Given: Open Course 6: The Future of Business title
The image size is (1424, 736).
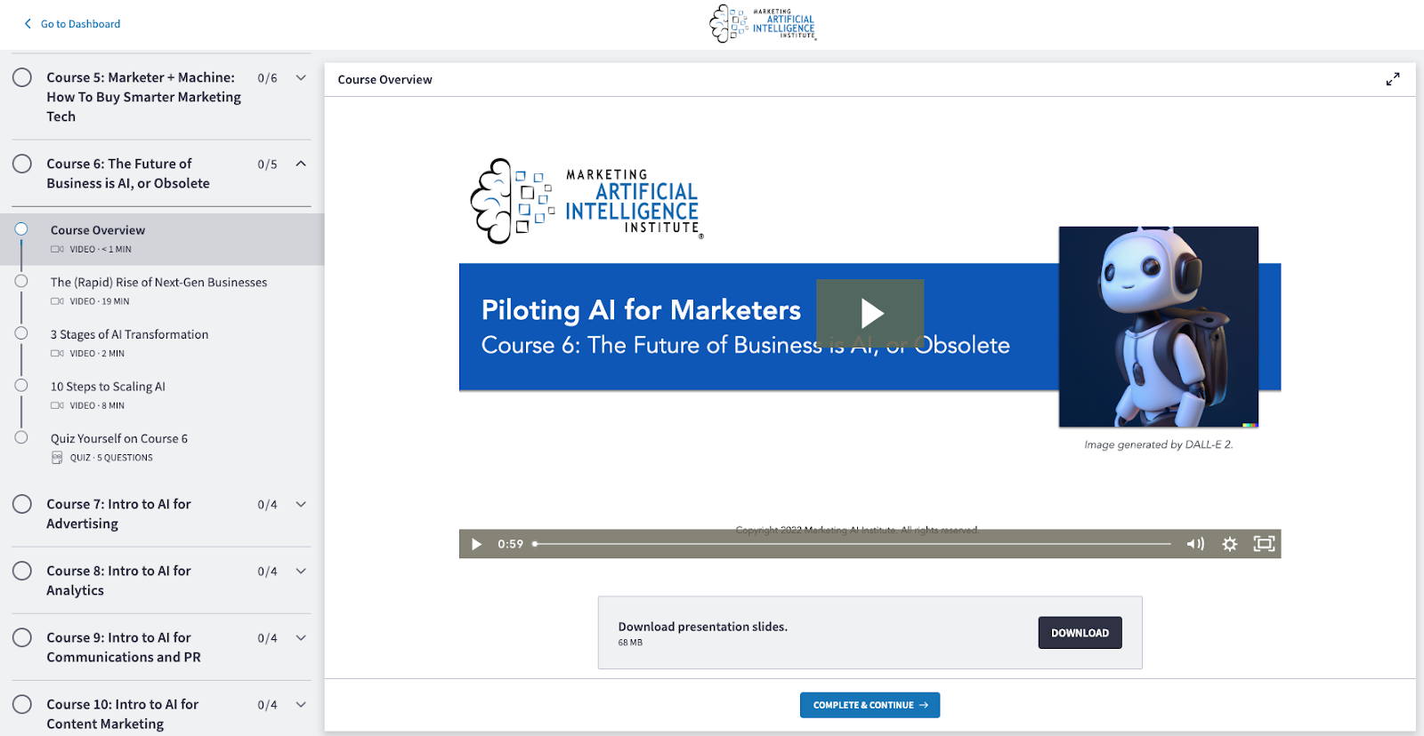Looking at the screenshot, I should 128,173.
